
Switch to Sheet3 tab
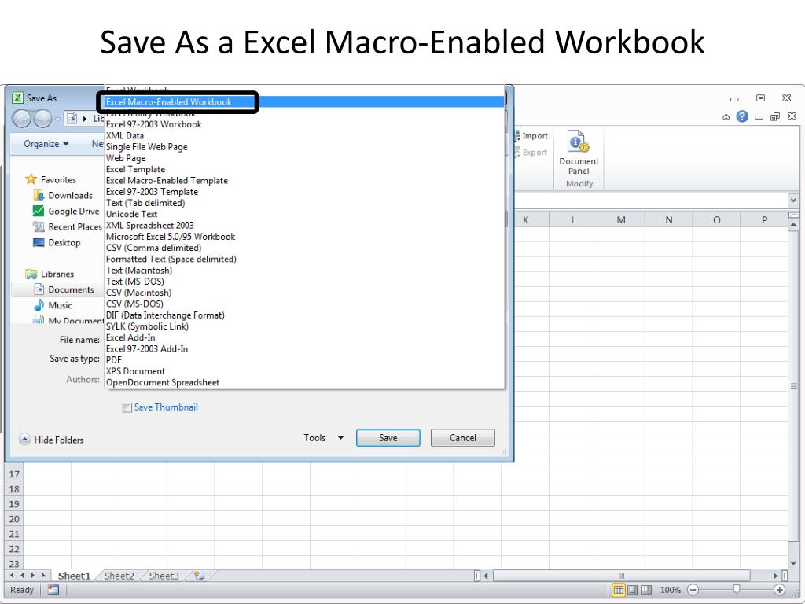click(x=164, y=576)
